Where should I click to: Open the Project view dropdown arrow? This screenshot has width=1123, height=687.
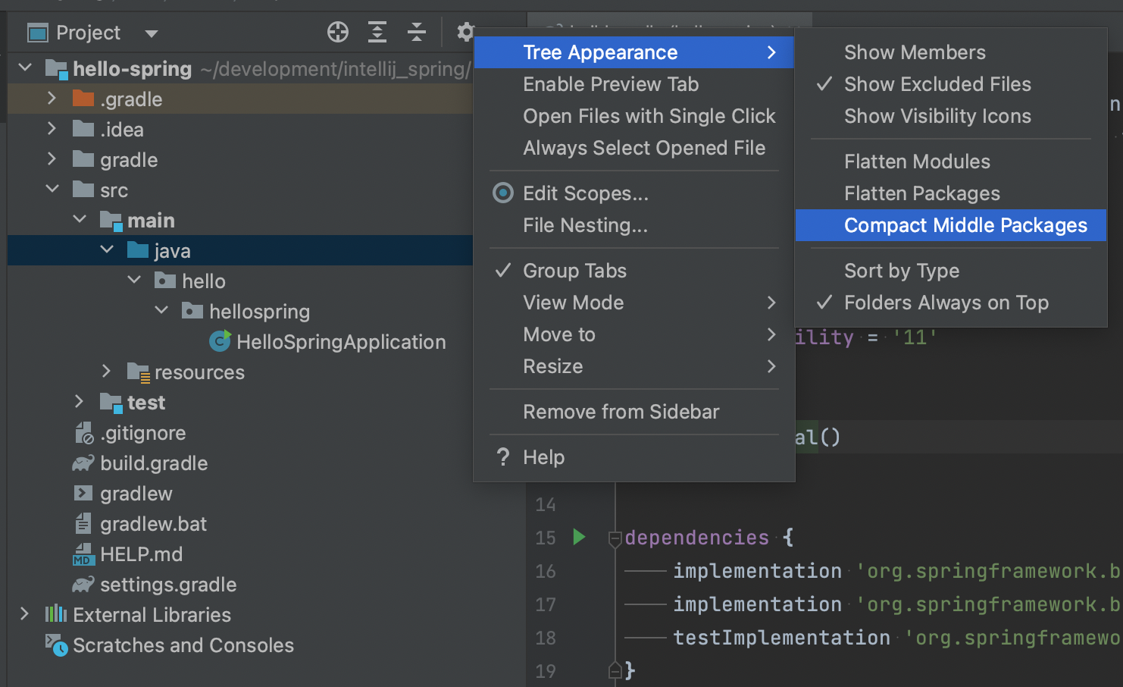152,33
